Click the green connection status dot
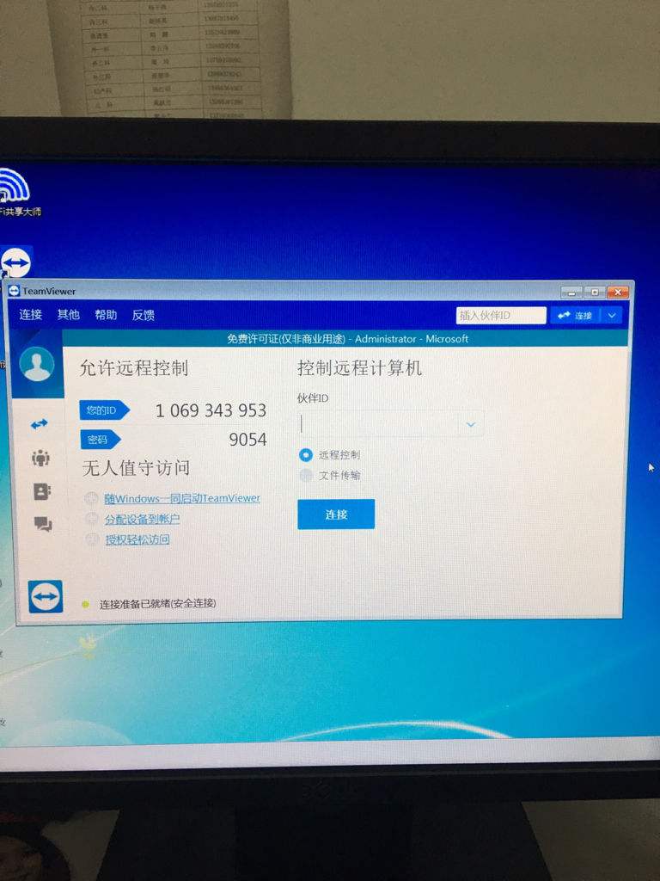This screenshot has height=881, width=660. pos(85,605)
